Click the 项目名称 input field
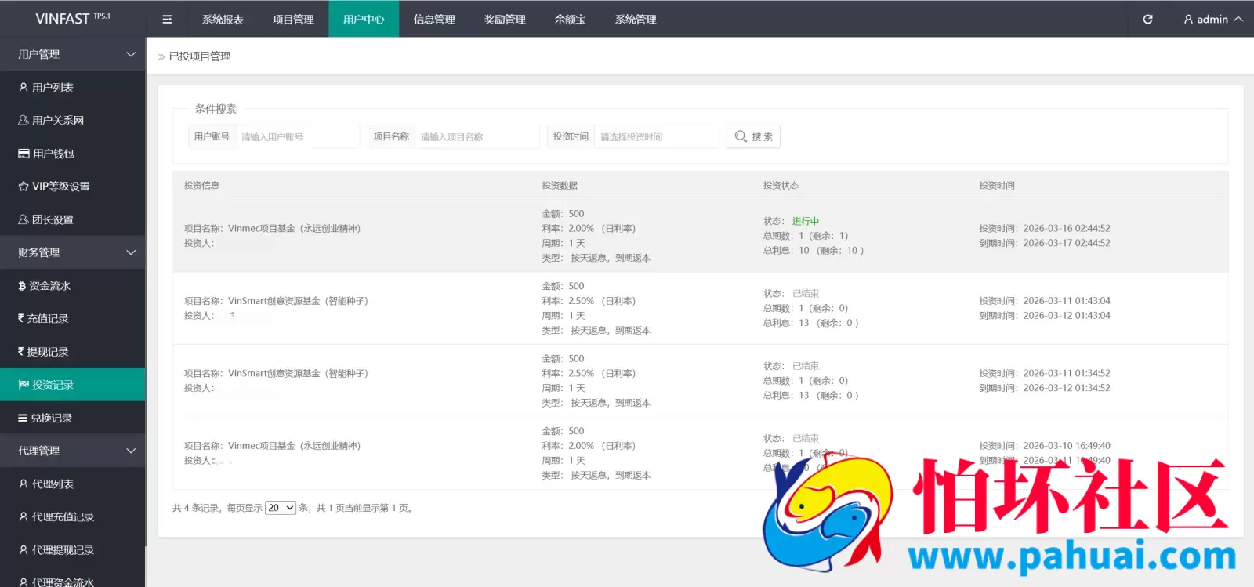This screenshot has height=587, width=1254. [477, 136]
